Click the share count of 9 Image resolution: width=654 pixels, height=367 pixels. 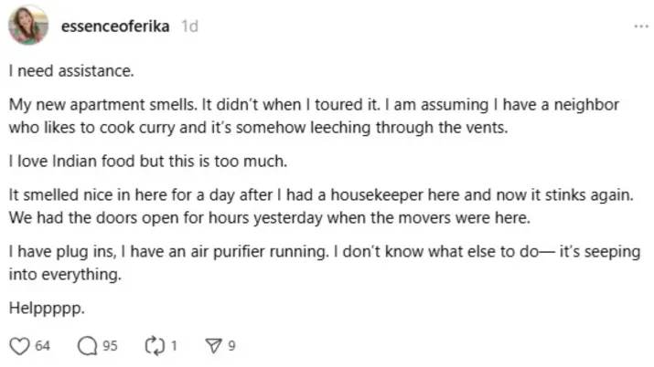[x=232, y=346]
